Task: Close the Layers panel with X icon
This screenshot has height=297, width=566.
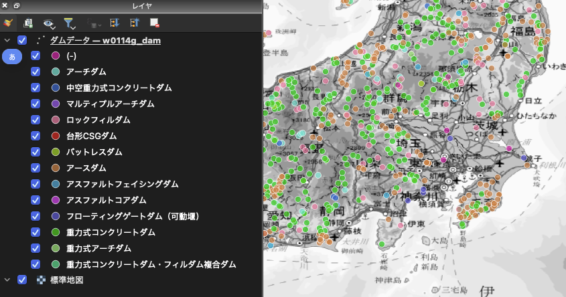Action: pos(5,5)
